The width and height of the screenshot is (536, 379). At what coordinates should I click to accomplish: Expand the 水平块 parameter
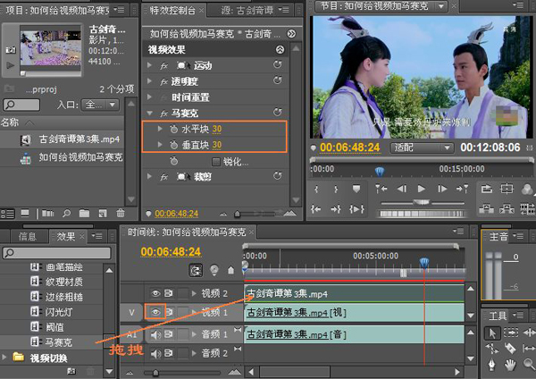pos(160,129)
